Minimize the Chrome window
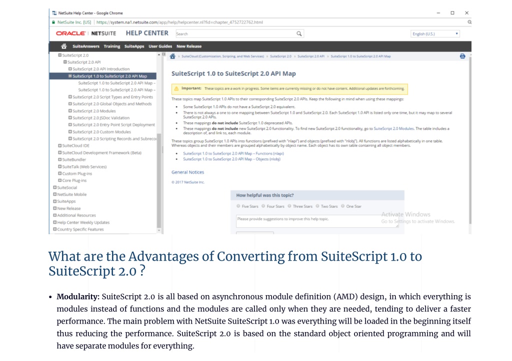 pyautogui.click(x=438, y=13)
